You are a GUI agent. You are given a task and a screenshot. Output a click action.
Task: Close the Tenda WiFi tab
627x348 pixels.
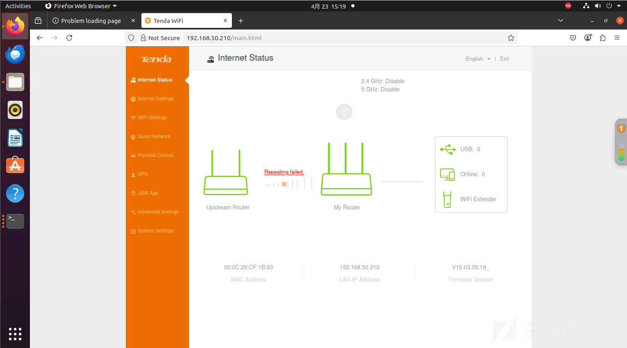click(x=225, y=20)
